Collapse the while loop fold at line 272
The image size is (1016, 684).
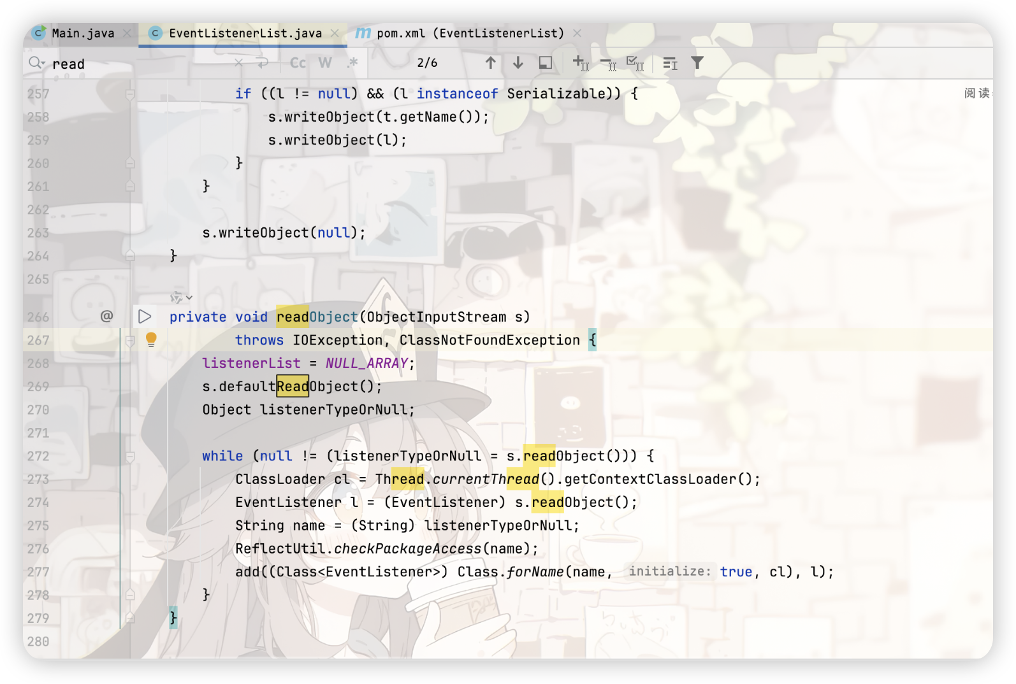pyautogui.click(x=130, y=457)
